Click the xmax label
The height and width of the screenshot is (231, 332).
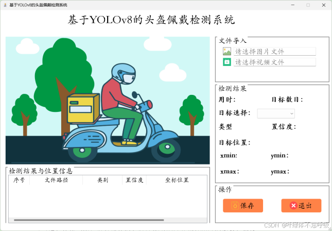pyautogui.click(x=230, y=171)
